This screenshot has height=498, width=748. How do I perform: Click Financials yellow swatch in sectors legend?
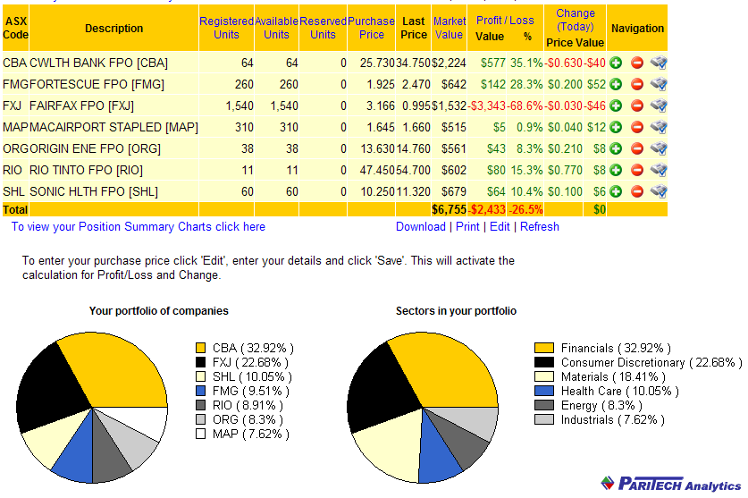coord(544,348)
